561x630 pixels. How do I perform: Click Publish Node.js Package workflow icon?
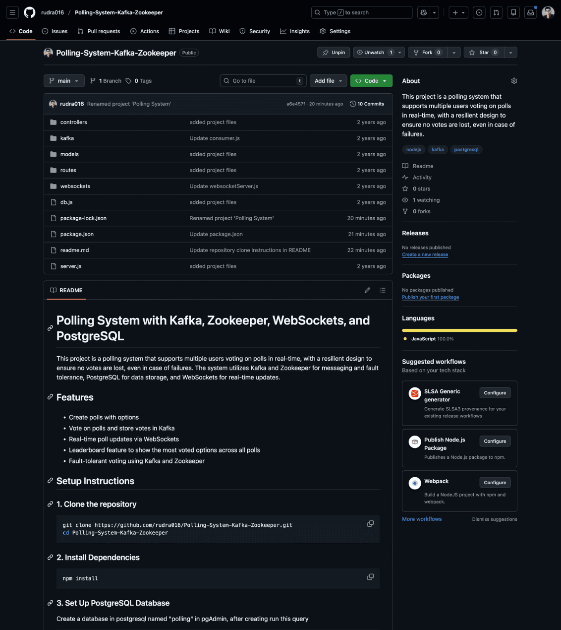(x=415, y=442)
